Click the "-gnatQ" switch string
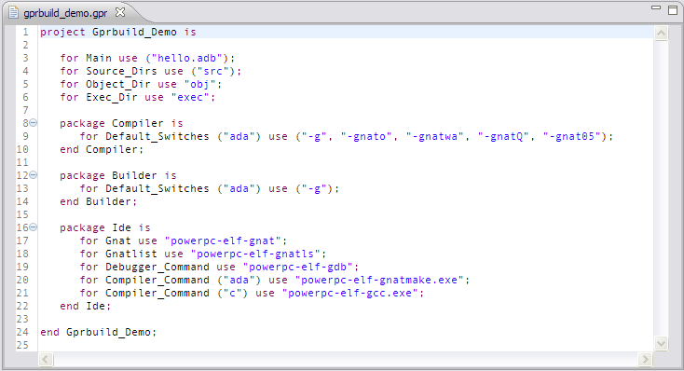 coord(503,137)
